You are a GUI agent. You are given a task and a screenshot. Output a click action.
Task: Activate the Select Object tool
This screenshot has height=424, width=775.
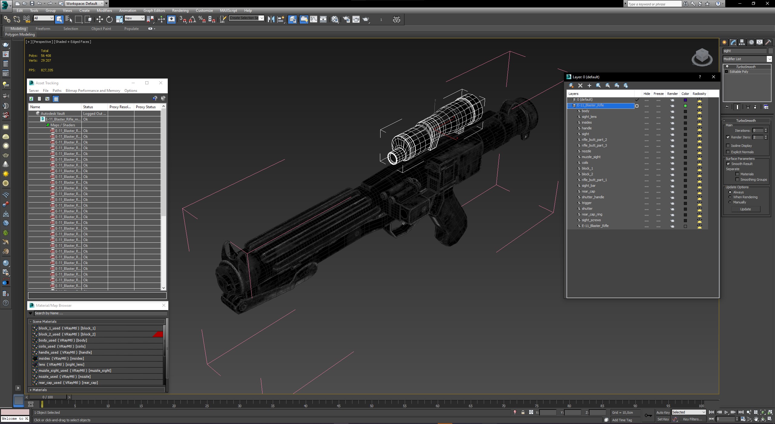tap(59, 19)
